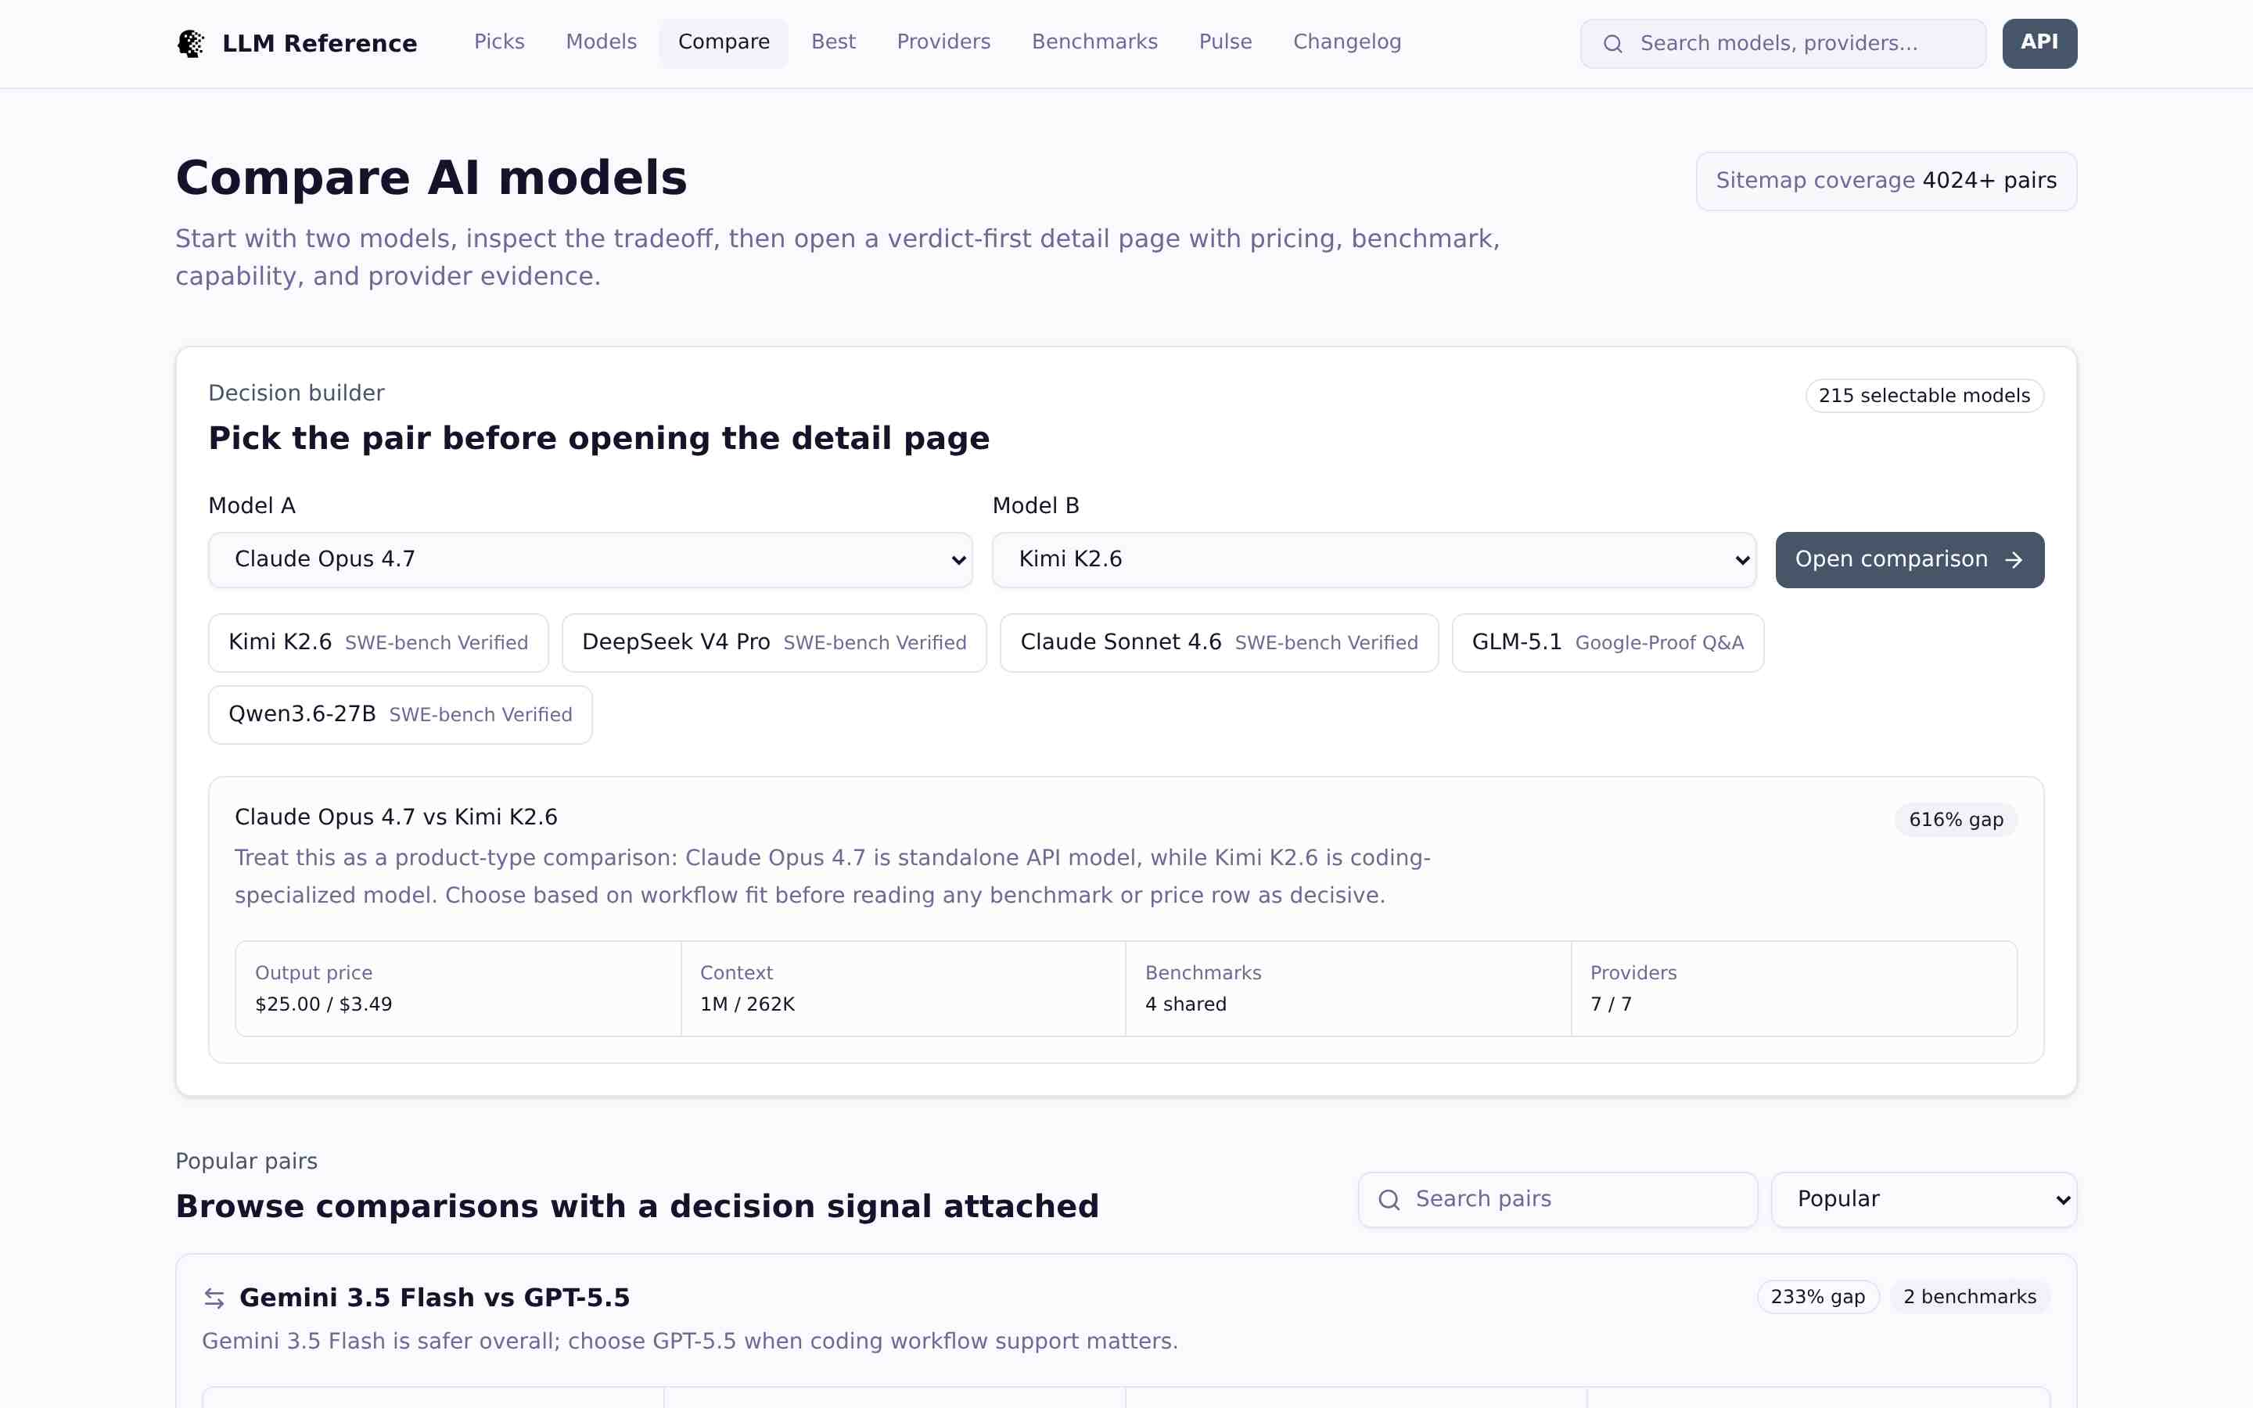Click the LLM Reference logo icon
Image resolution: width=2253 pixels, height=1408 pixels.
[191, 44]
